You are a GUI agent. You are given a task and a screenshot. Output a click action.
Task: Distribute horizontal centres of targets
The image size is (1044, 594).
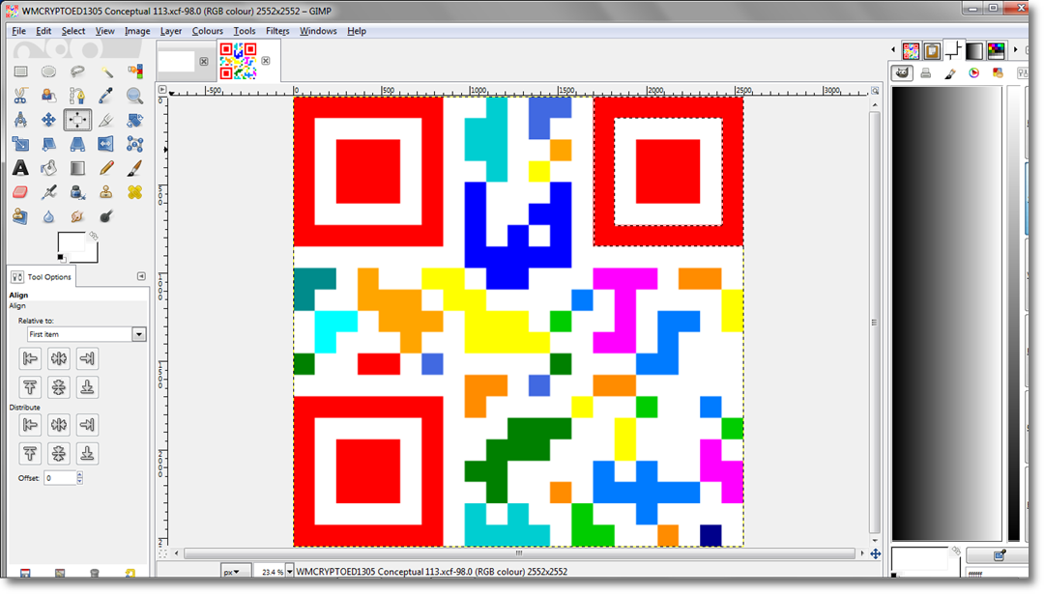[59, 425]
